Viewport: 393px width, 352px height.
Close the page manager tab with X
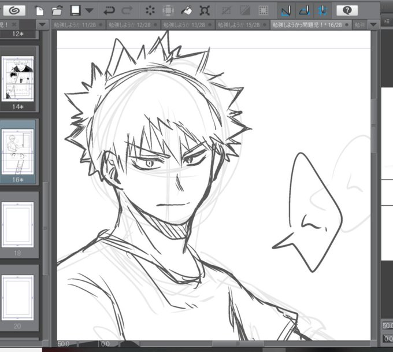(x=14, y=25)
